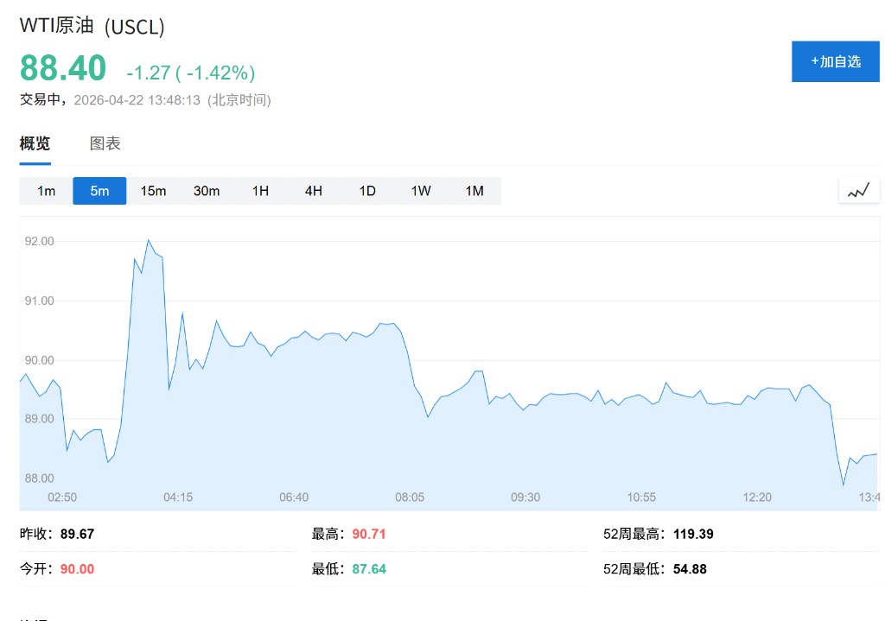Viewport: 885px width, 621px height.
Task: Click the 最低 value 87.64
Action: click(369, 569)
